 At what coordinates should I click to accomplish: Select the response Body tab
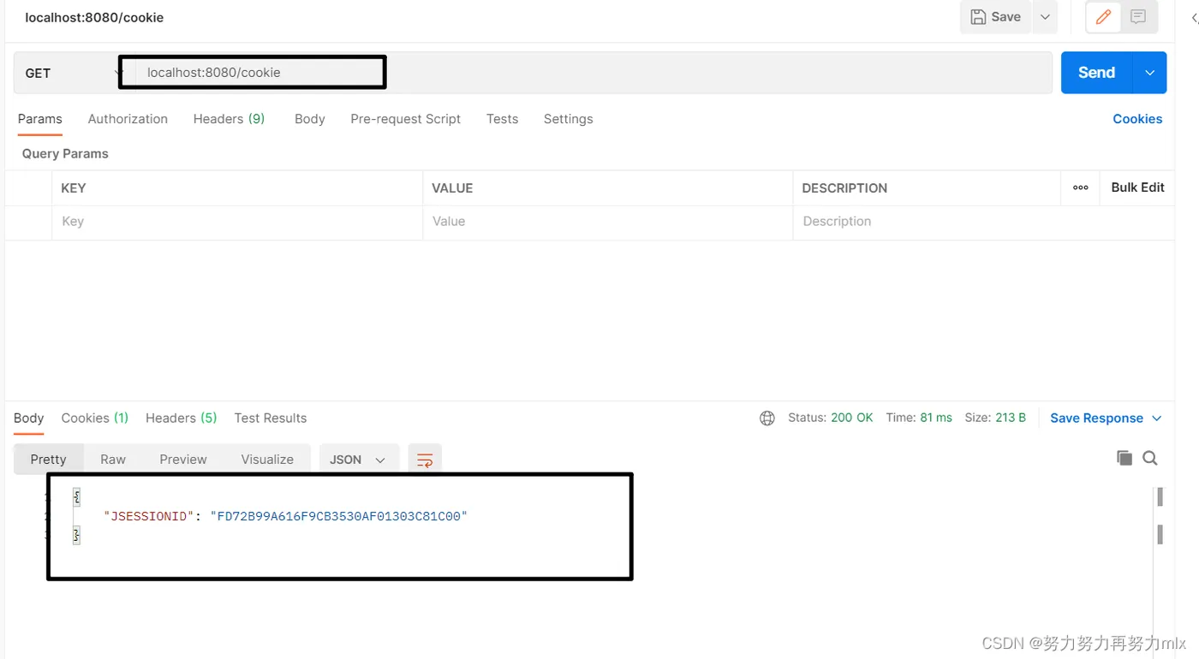click(28, 418)
